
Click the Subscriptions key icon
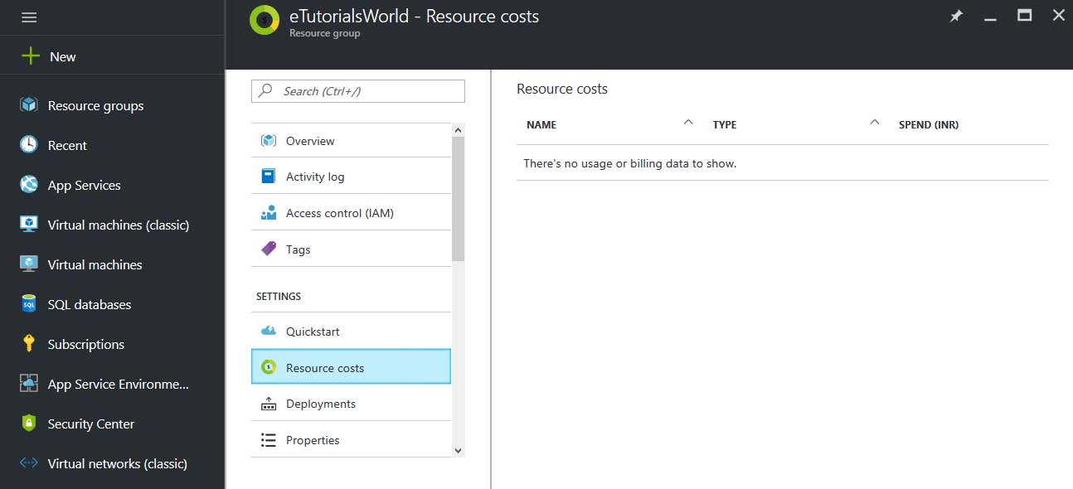[29, 344]
